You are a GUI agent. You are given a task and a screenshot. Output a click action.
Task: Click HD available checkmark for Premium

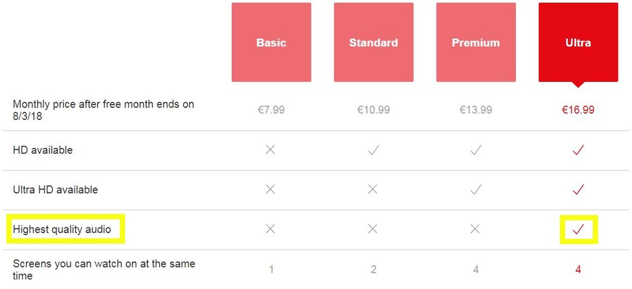pyautogui.click(x=476, y=151)
